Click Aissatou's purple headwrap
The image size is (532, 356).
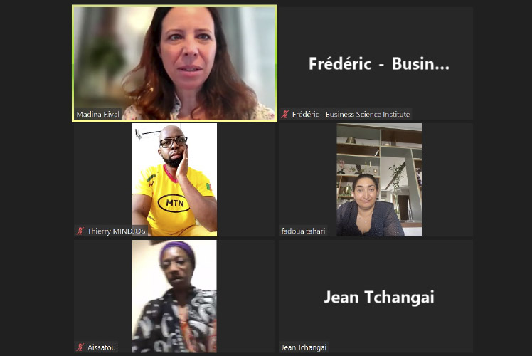pos(177,250)
